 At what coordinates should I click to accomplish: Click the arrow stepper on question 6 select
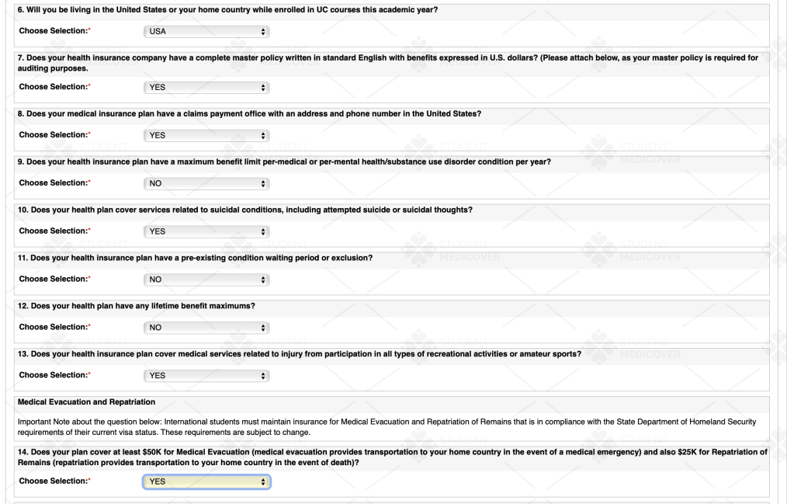[x=263, y=32]
